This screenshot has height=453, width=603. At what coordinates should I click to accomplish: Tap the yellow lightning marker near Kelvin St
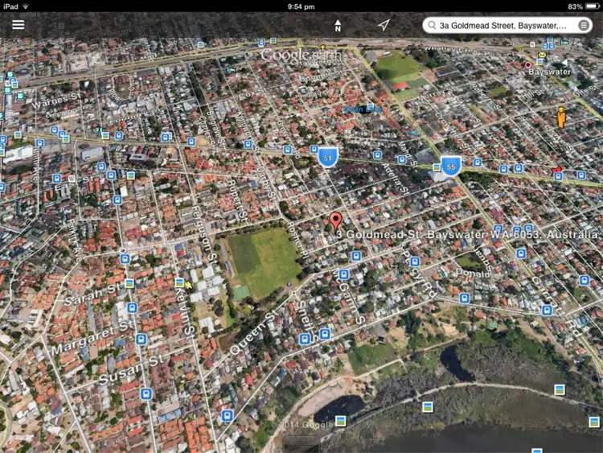[x=189, y=284]
